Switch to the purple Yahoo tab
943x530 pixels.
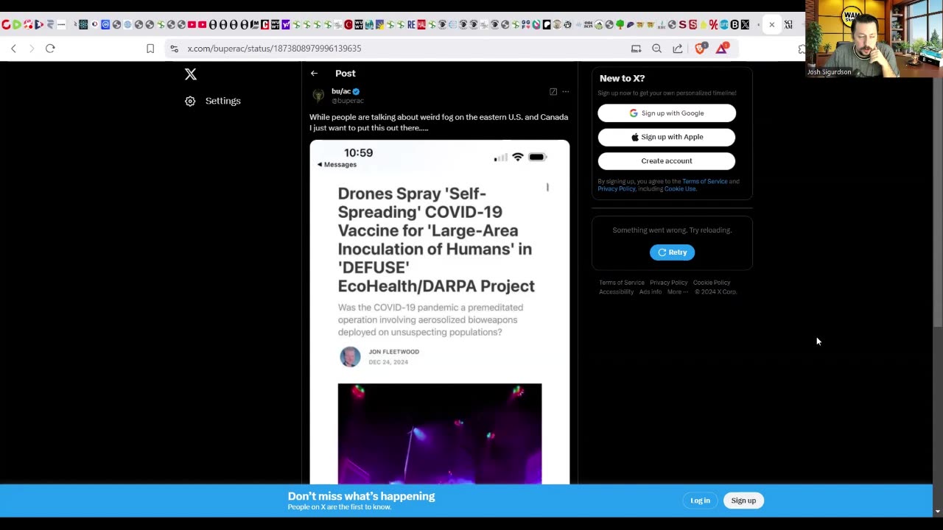click(285, 25)
